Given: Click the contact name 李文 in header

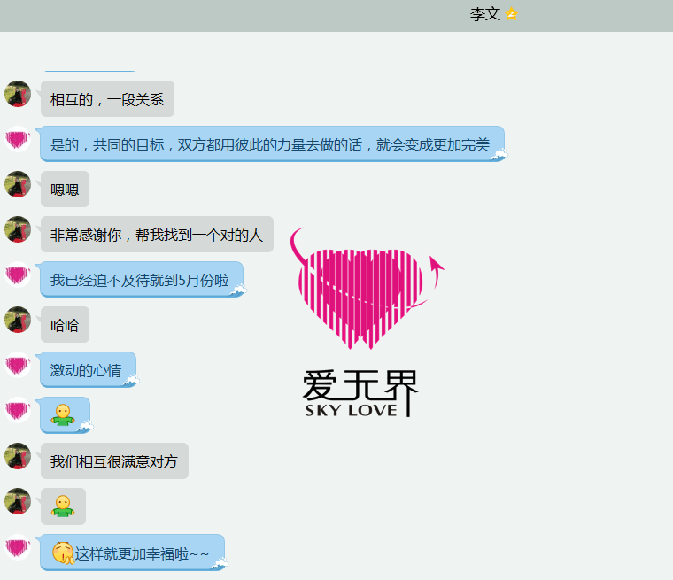Looking at the screenshot, I should 484,15.
